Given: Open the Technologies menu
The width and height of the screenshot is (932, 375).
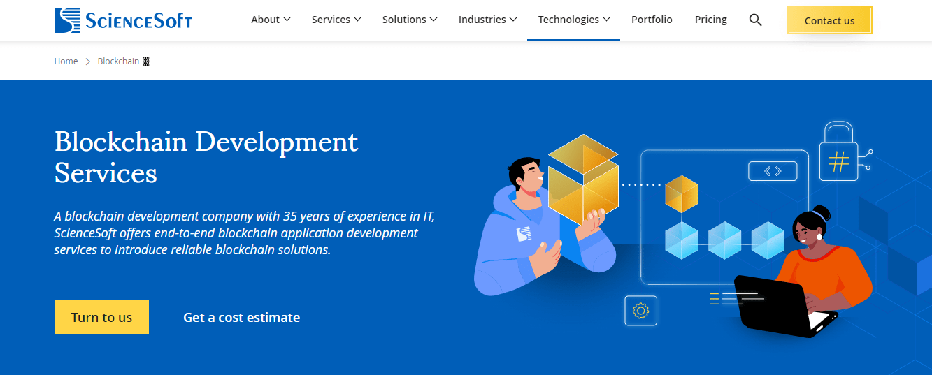Looking at the screenshot, I should 574,20.
